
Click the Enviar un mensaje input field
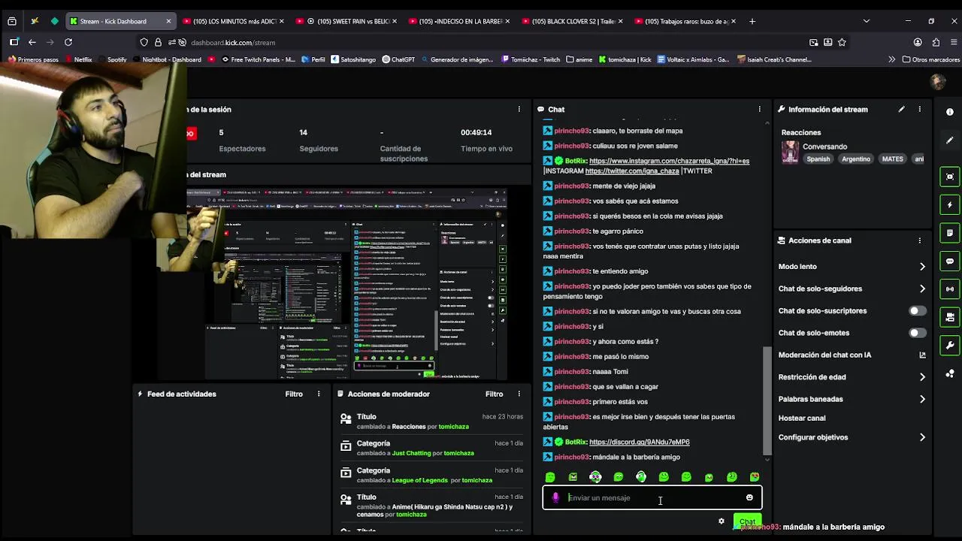[x=652, y=497]
